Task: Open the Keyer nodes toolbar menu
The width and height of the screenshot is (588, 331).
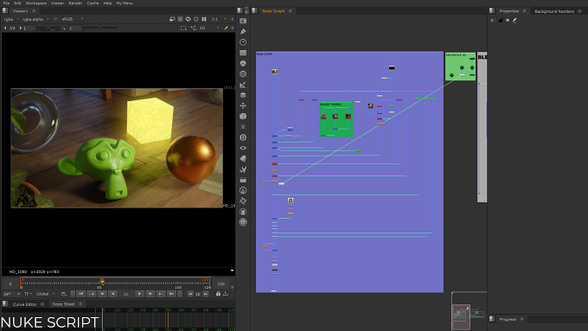Action: point(243,85)
